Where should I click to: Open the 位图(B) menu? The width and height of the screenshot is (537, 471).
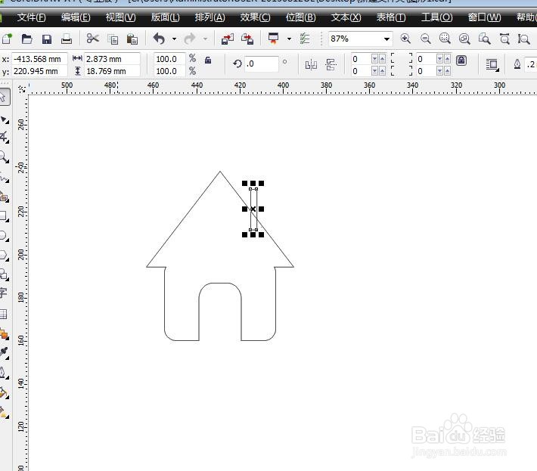point(301,17)
